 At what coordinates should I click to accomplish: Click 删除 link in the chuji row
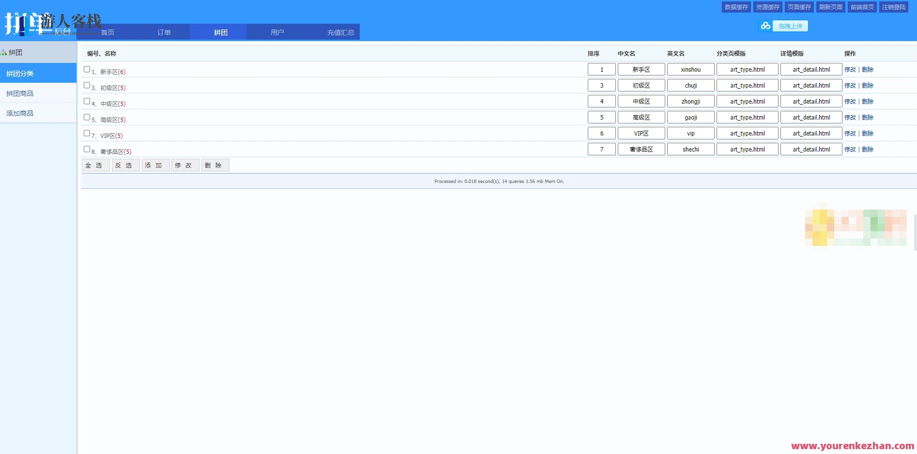click(x=868, y=85)
